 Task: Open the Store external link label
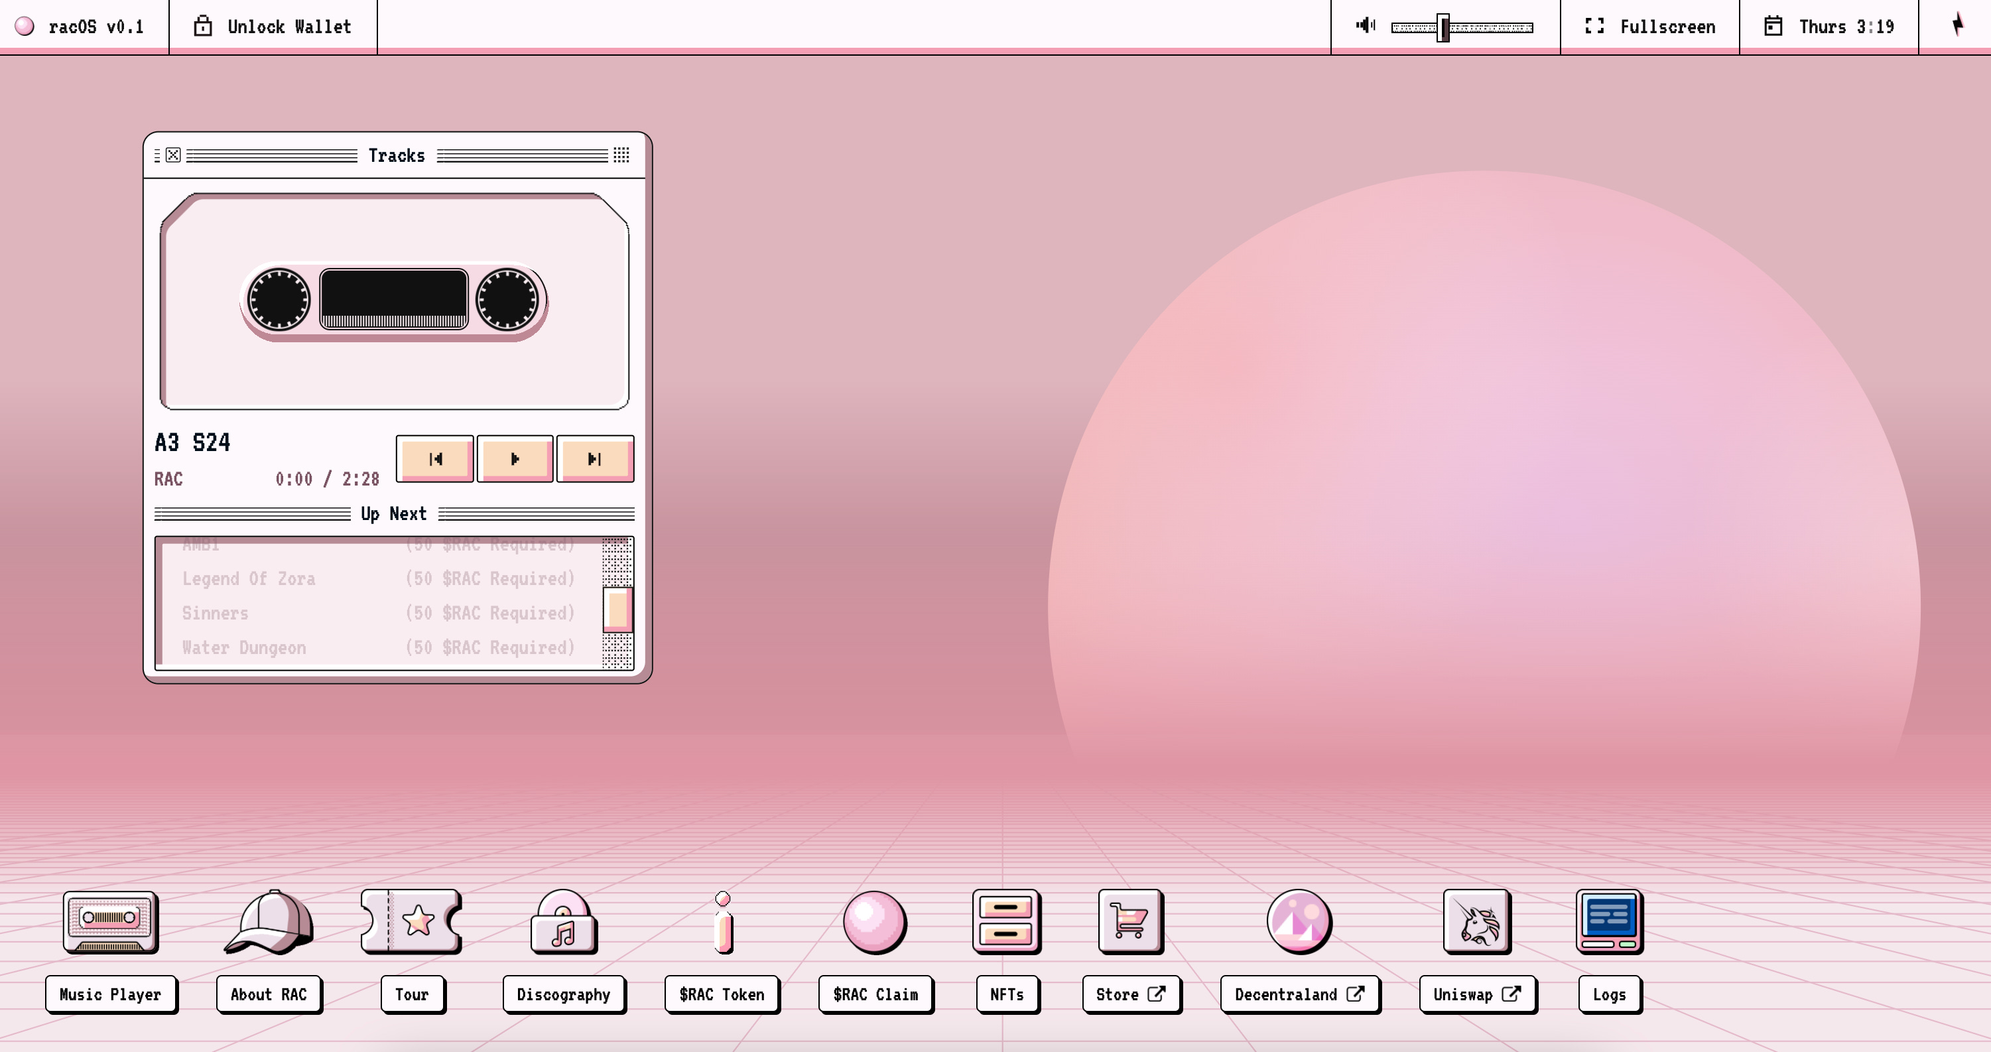point(1131,994)
